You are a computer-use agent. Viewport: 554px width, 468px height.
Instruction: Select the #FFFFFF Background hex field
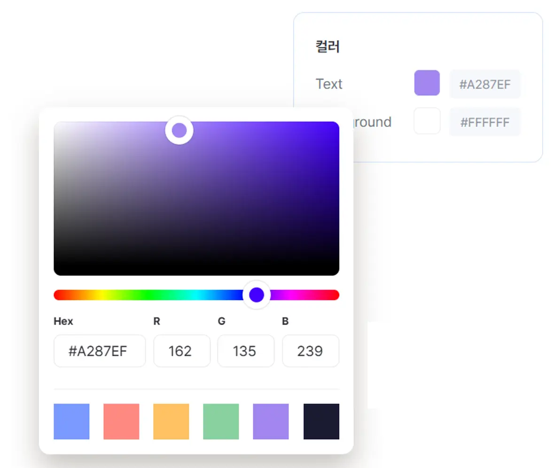click(x=484, y=122)
